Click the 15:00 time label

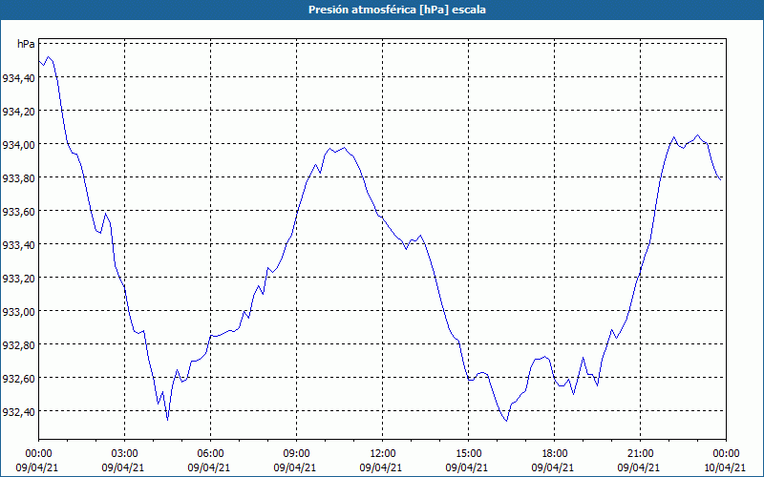[x=469, y=454]
